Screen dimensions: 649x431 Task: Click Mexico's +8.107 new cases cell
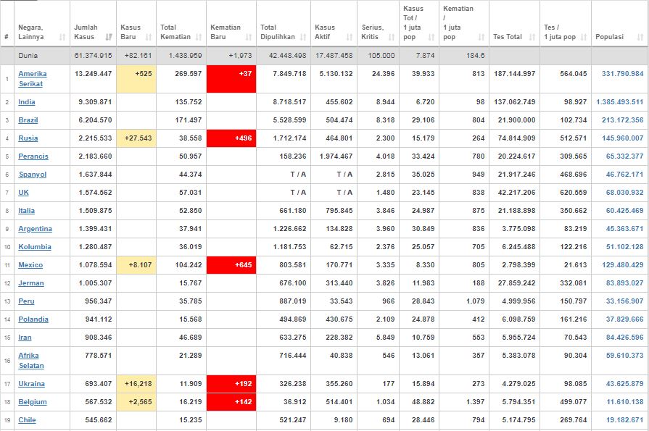[x=136, y=265]
